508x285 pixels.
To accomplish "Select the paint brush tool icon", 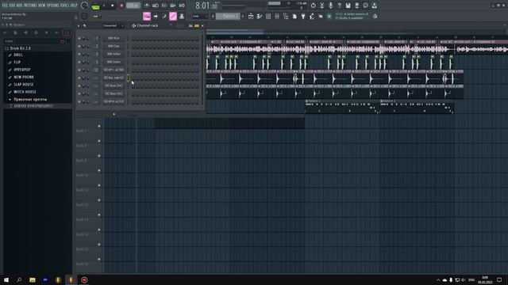I will [164, 16].
